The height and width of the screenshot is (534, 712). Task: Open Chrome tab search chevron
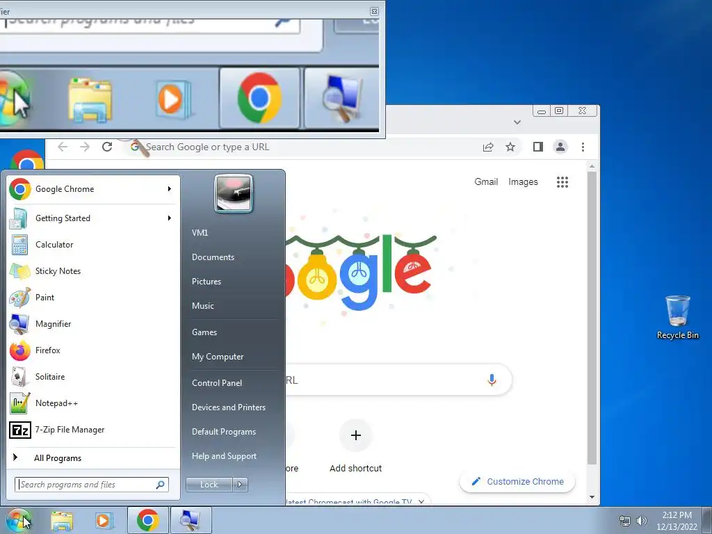(517, 122)
